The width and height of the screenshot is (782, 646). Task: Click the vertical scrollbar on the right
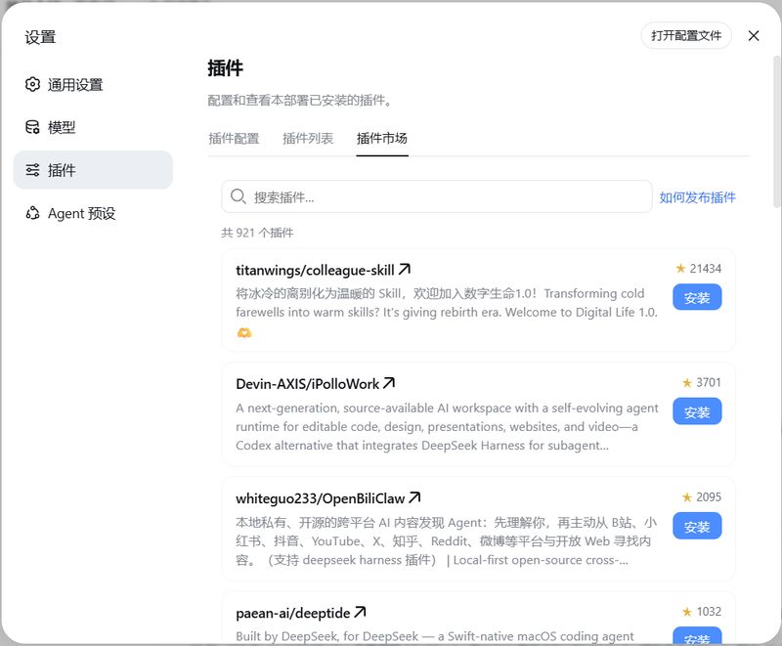pyautogui.click(x=776, y=132)
